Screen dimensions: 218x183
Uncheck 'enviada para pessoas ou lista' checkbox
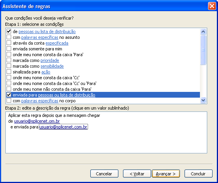9,95
